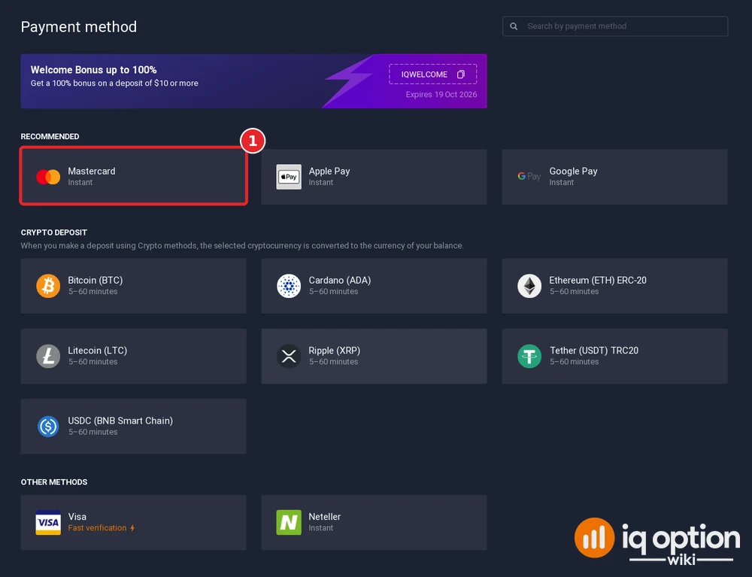Choose Apple Pay as the payment method
The width and height of the screenshot is (752, 577).
pos(374,177)
